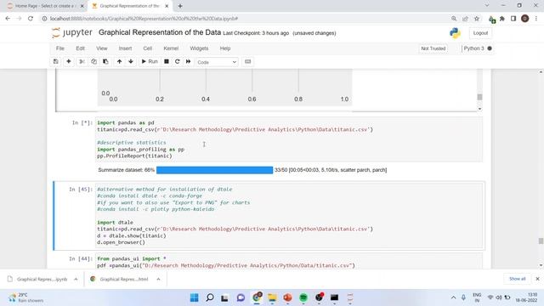Image resolution: width=544 pixels, height=306 pixels.
Task: Open Chrome tab search dropdown arrow
Action: (487, 6)
